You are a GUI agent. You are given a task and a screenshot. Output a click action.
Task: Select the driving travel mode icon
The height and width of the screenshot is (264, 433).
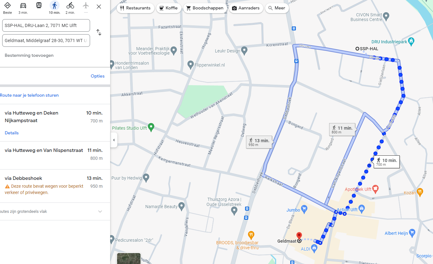pyautogui.click(x=23, y=6)
